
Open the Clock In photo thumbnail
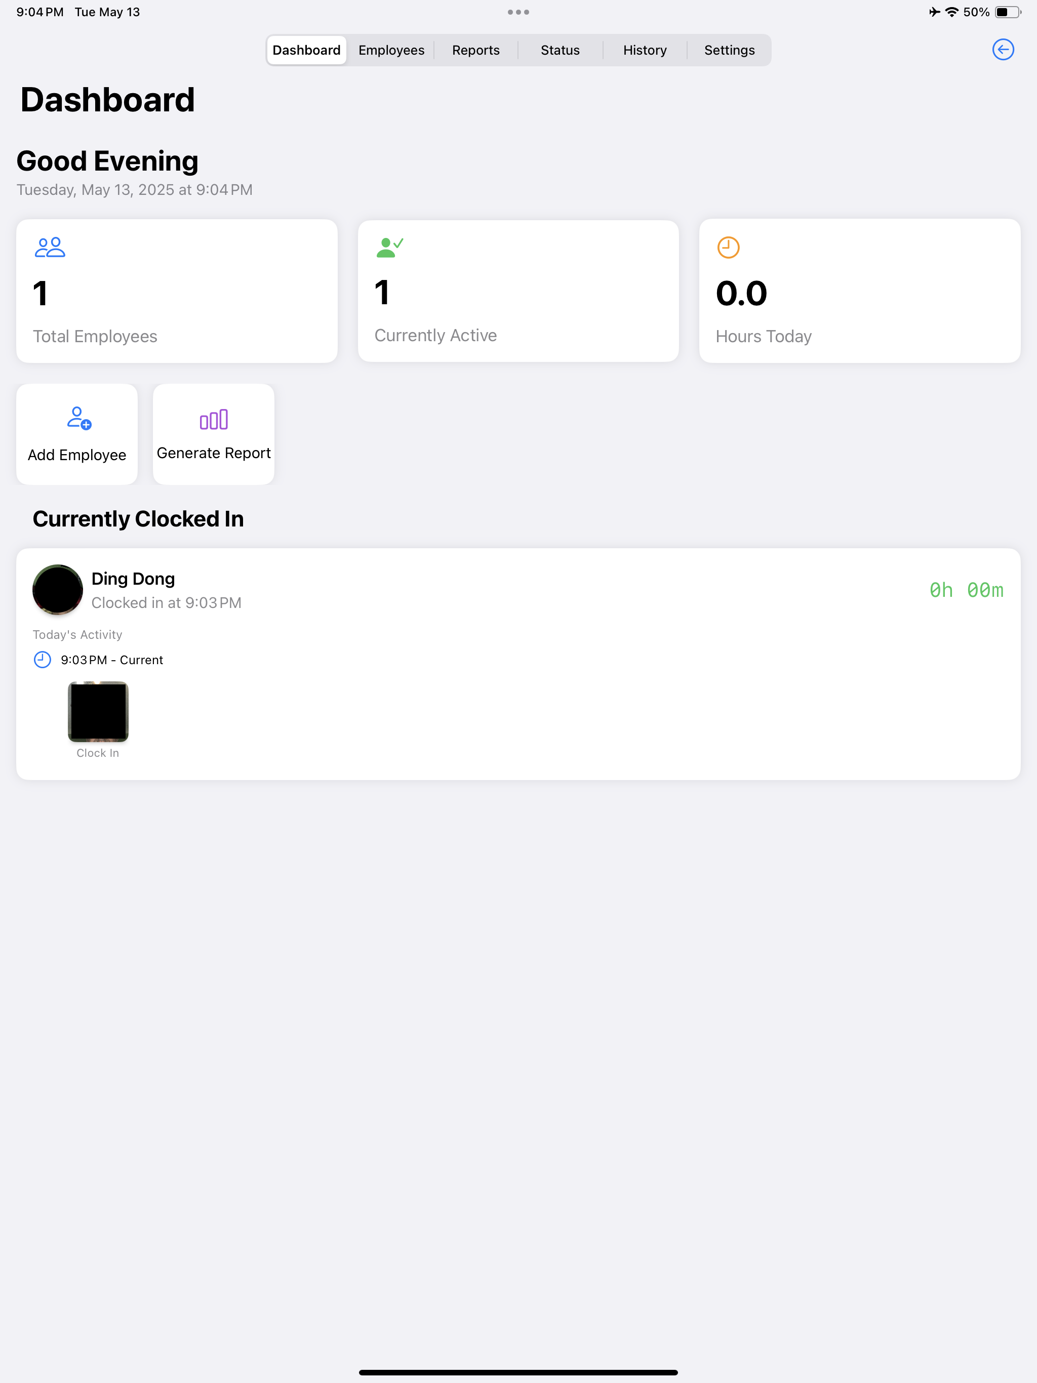click(x=98, y=711)
